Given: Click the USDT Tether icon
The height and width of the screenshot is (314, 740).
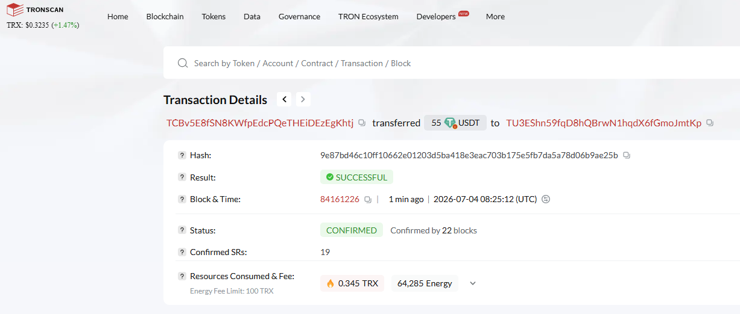Looking at the screenshot, I should (451, 123).
